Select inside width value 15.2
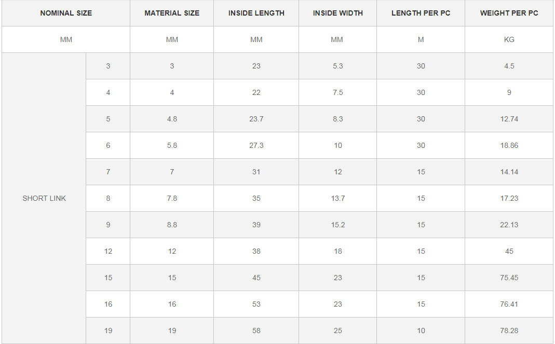 (338, 225)
